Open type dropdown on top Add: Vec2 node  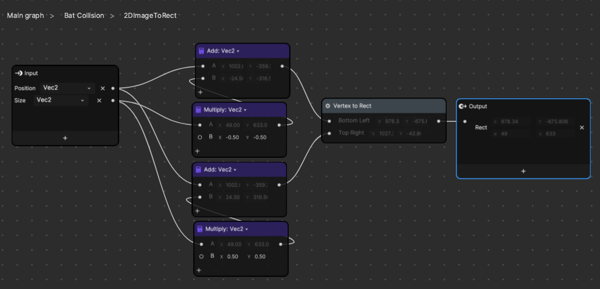coord(238,51)
